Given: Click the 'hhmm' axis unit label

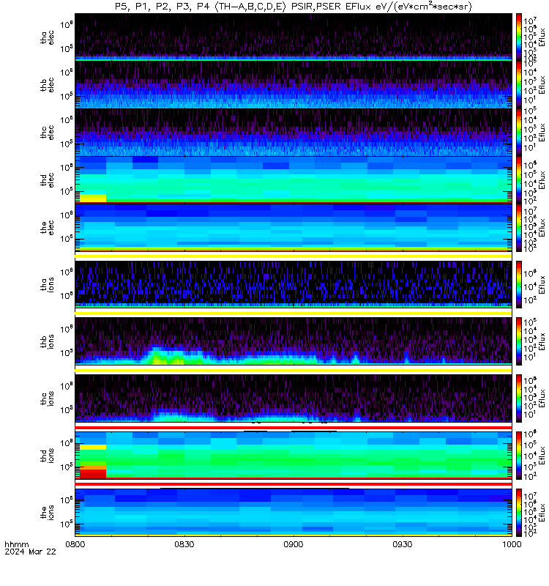Looking at the screenshot, I should pyautogui.click(x=17, y=544).
